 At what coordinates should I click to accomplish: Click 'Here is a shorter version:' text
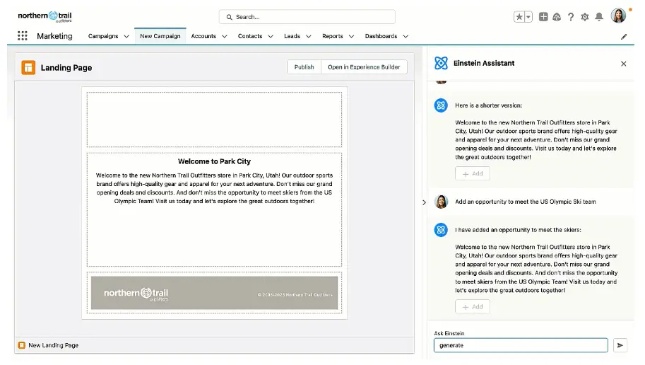point(488,105)
